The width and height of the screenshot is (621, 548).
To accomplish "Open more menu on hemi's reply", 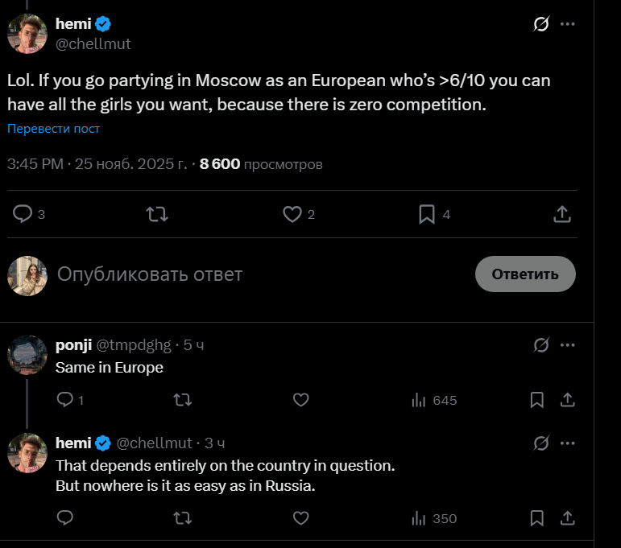I will (x=568, y=443).
